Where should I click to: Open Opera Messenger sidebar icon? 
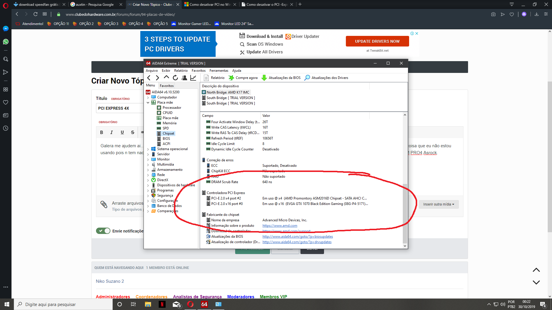pos(5,28)
